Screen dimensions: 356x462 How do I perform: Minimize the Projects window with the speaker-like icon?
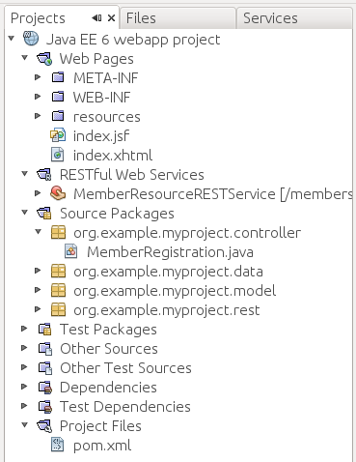96,18
